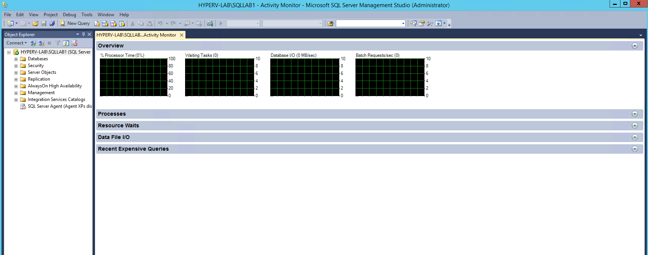The image size is (648, 255).
Task: Open the Edit menu
Action: click(20, 15)
